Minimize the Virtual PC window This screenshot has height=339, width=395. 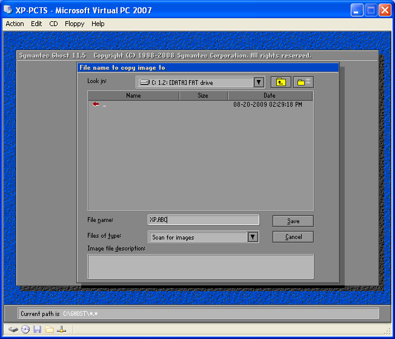[x=357, y=10]
